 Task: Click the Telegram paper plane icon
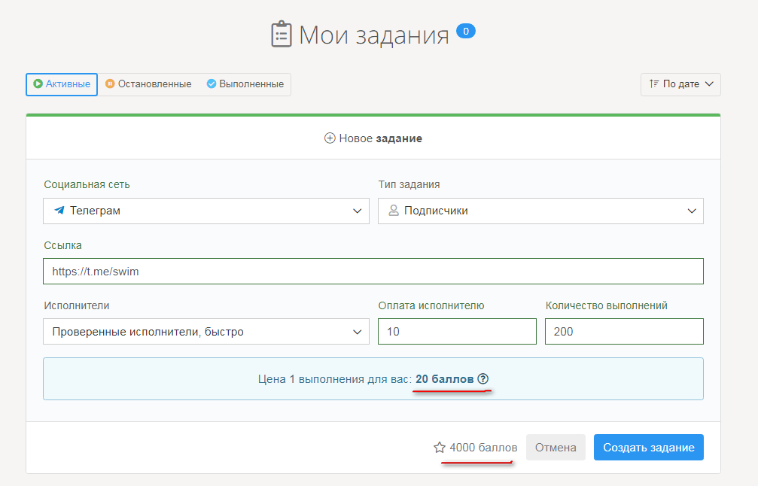[x=59, y=211]
